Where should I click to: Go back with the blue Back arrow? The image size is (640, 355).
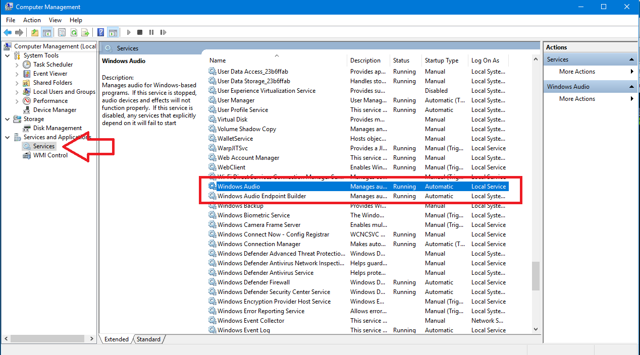click(8, 32)
